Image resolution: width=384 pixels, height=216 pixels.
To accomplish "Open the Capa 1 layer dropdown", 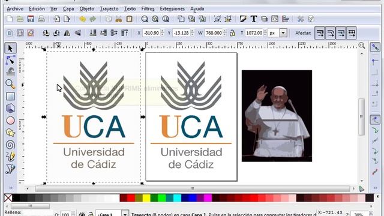I will (x=125, y=214).
